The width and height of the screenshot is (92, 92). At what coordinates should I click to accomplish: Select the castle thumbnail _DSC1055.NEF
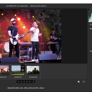click(33, 70)
